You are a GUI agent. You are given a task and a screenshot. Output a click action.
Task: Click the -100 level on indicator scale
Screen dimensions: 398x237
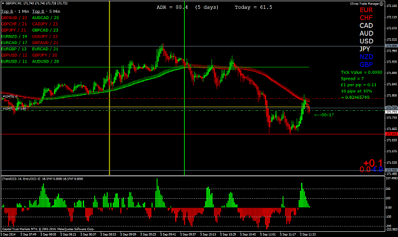pyautogui.click(x=388, y=217)
